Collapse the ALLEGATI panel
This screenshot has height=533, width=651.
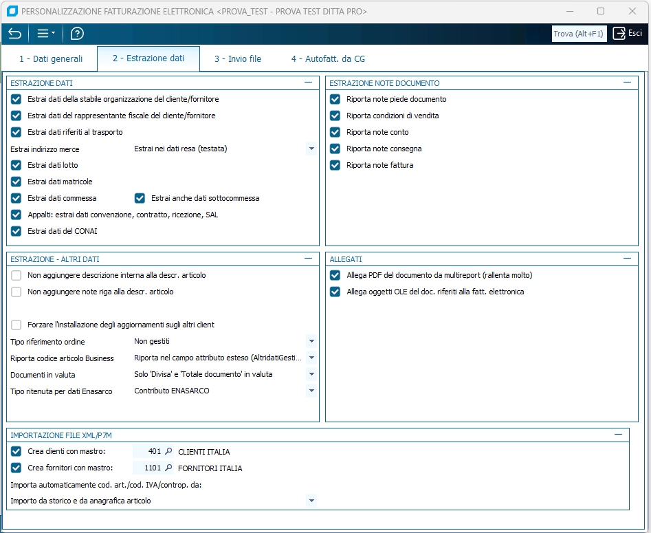tap(627, 259)
